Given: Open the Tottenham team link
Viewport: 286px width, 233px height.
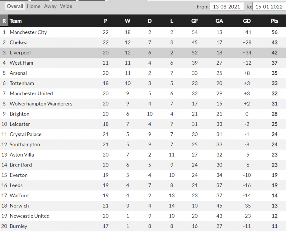Looking at the screenshot, I should [x=22, y=83].
